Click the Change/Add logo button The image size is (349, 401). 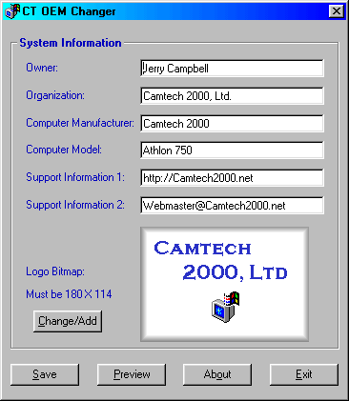68,321
